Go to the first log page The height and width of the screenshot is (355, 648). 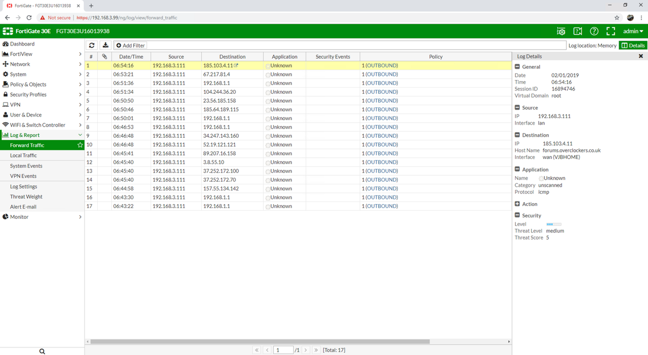[257, 350]
